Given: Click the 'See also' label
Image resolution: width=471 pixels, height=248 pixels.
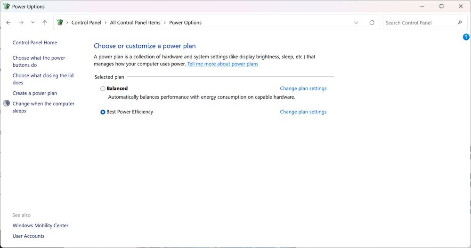Looking at the screenshot, I should coord(21,215).
